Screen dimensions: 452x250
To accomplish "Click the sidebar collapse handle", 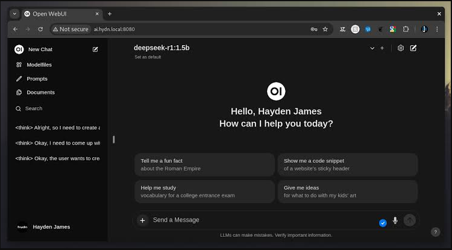I will (x=114, y=139).
